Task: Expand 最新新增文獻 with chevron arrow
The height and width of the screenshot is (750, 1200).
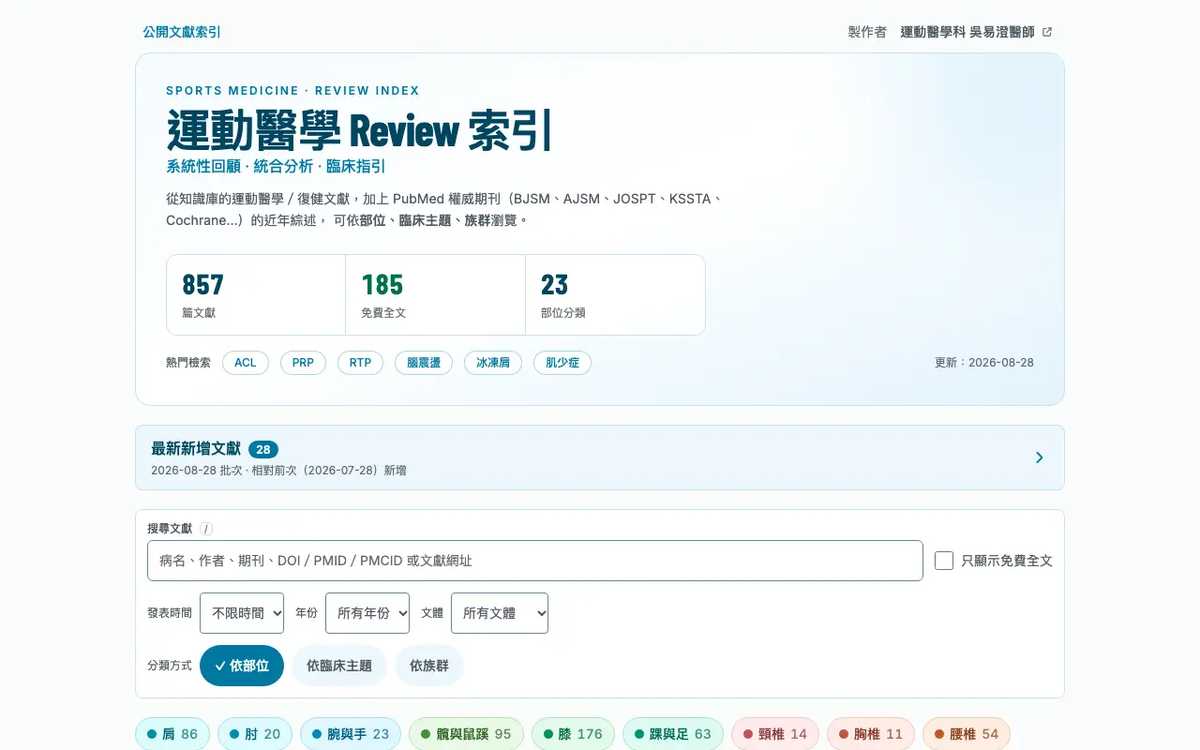Action: 1039,457
